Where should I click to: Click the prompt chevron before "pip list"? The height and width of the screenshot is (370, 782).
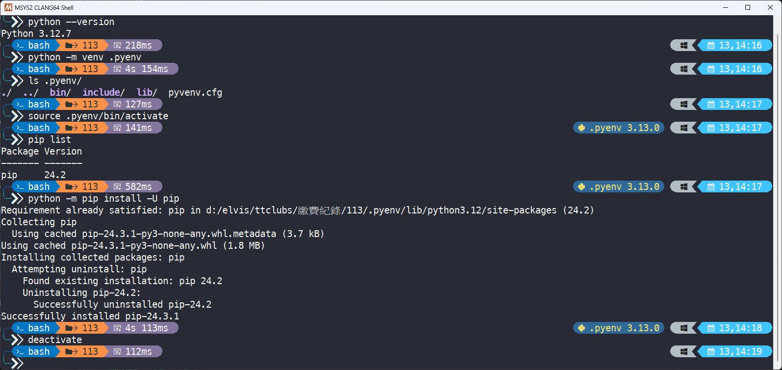[17, 139]
